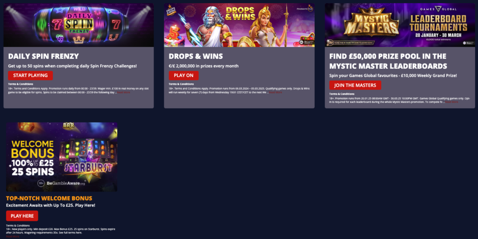
Task: Click the START PLAYING button
Action: (x=30, y=75)
